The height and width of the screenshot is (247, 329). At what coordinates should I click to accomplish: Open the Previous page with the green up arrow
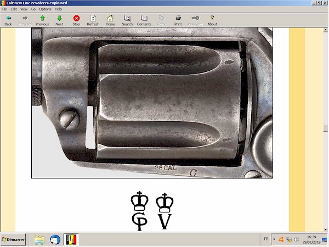tap(42, 20)
